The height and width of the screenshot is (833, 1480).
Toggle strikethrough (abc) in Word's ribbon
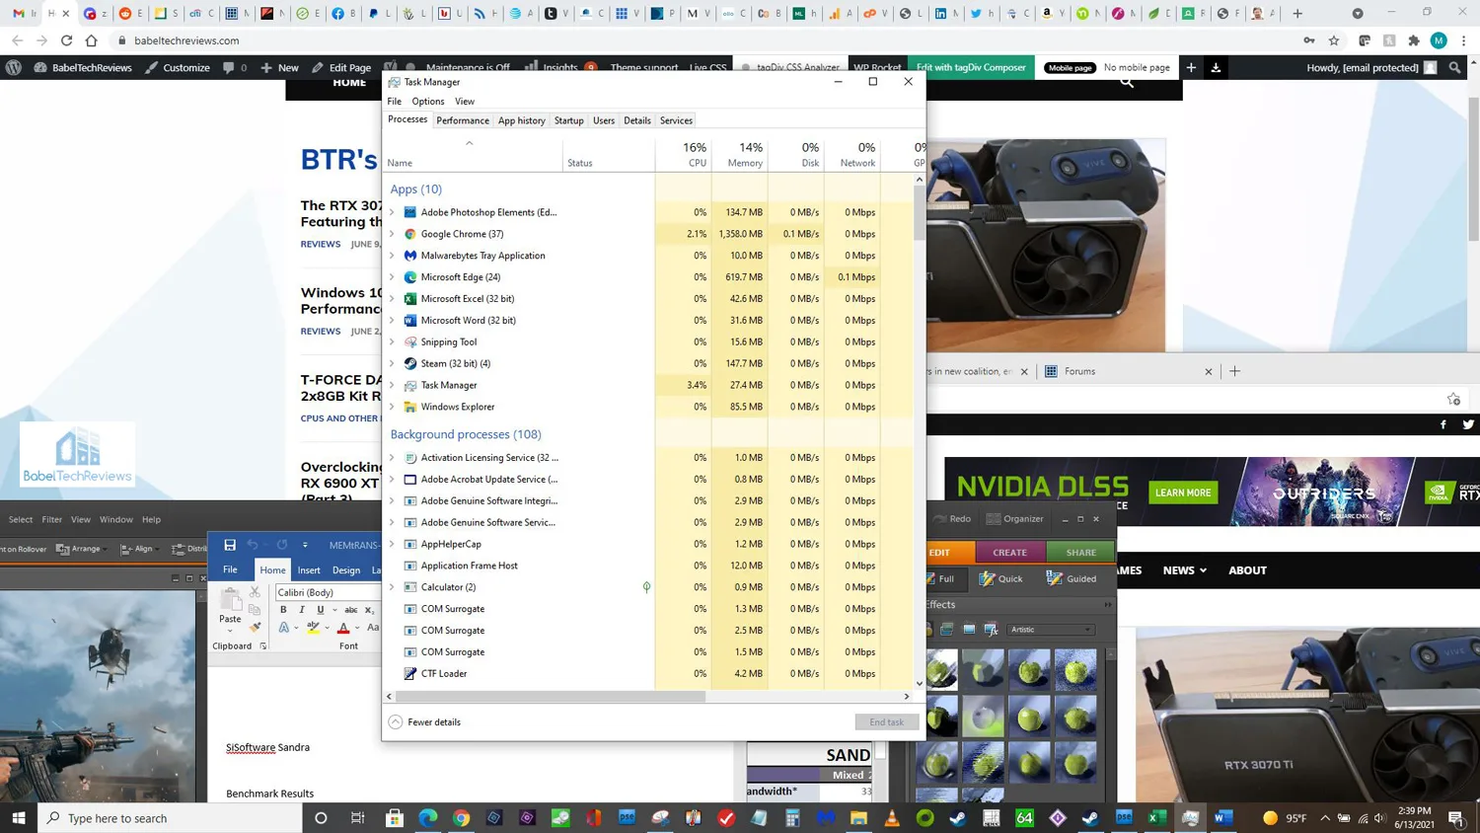(350, 610)
